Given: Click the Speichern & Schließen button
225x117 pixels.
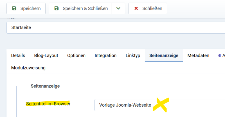Looking at the screenshot, I should coord(80,8).
